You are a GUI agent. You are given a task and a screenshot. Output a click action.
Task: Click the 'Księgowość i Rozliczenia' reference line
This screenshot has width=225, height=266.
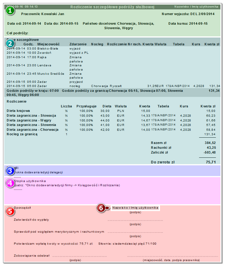point(67,185)
